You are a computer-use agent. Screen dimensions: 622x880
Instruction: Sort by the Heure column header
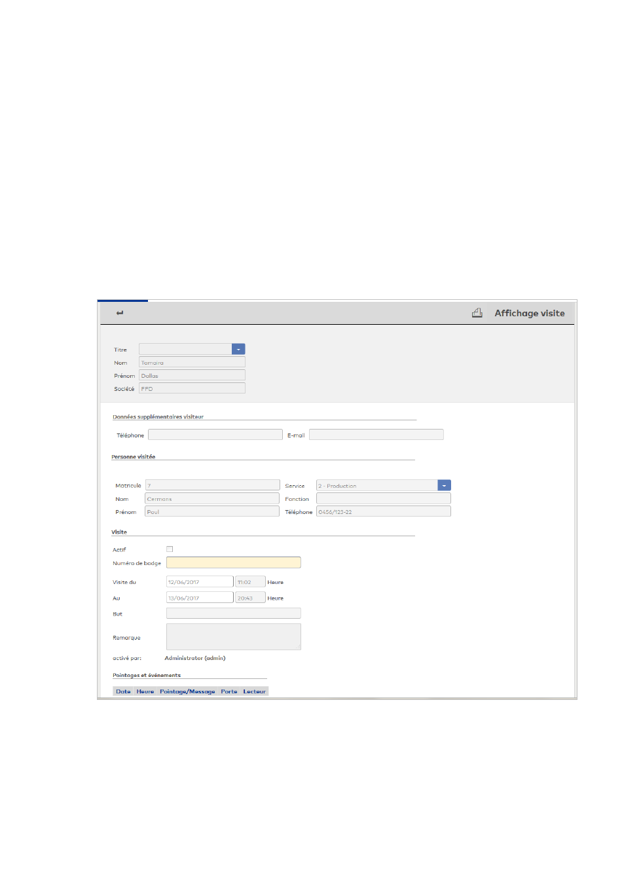tap(145, 691)
